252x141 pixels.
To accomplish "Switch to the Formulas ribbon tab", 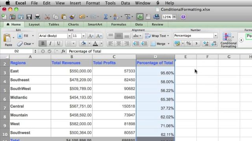I will [x=119, y=24].
